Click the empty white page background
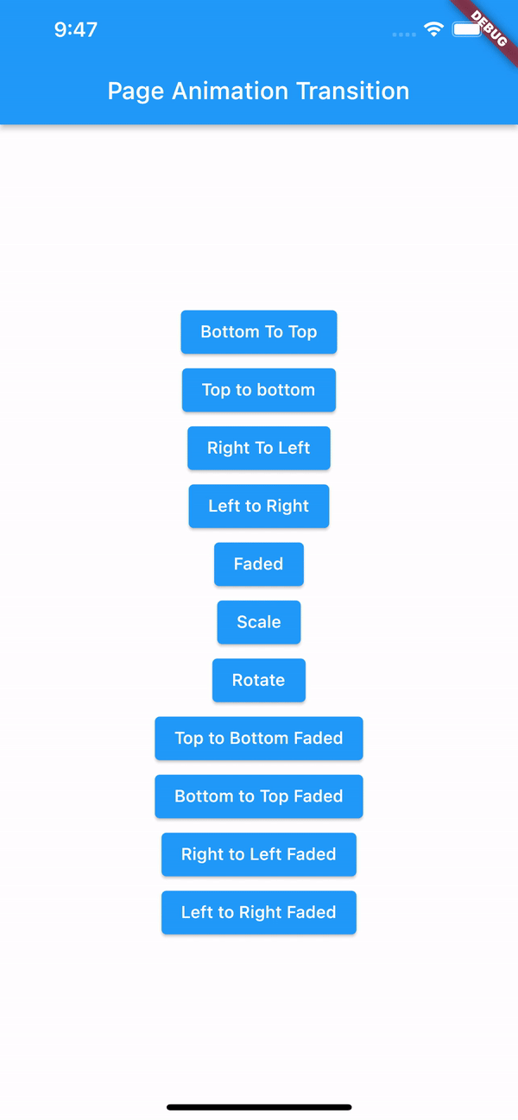The height and width of the screenshot is (1120, 518). click(259, 216)
